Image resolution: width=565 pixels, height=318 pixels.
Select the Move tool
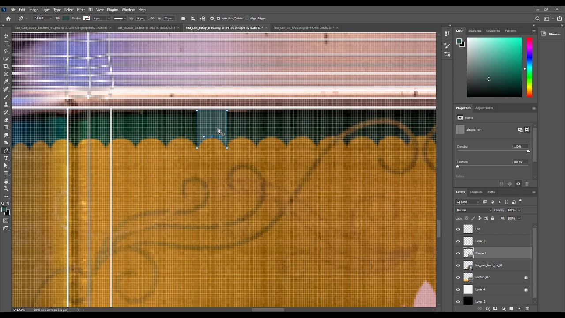6,35
